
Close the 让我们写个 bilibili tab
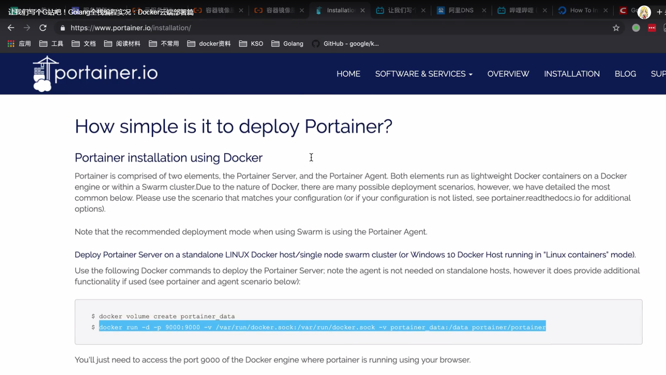pos(423,10)
